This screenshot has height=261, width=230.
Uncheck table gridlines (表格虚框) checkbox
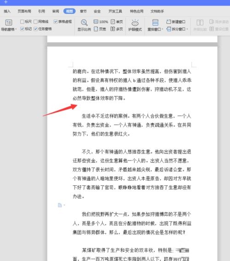pyautogui.click(x=56, y=22)
